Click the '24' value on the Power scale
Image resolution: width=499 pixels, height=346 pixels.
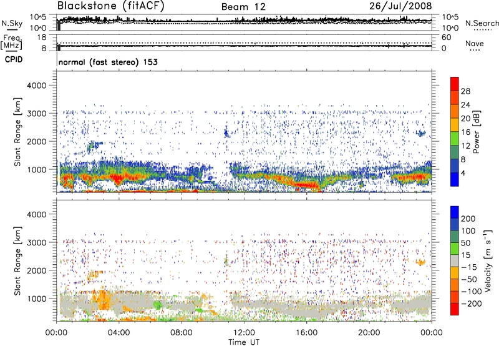tap(465, 105)
